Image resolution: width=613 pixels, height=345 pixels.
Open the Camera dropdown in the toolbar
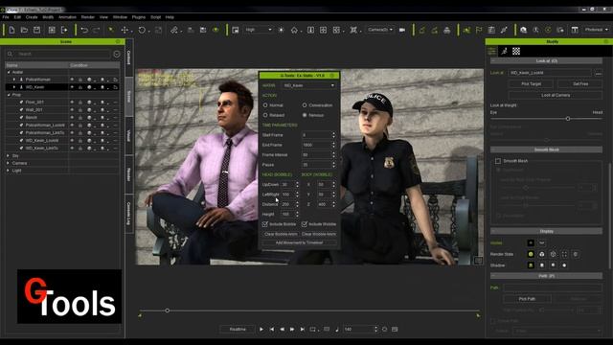click(380, 30)
